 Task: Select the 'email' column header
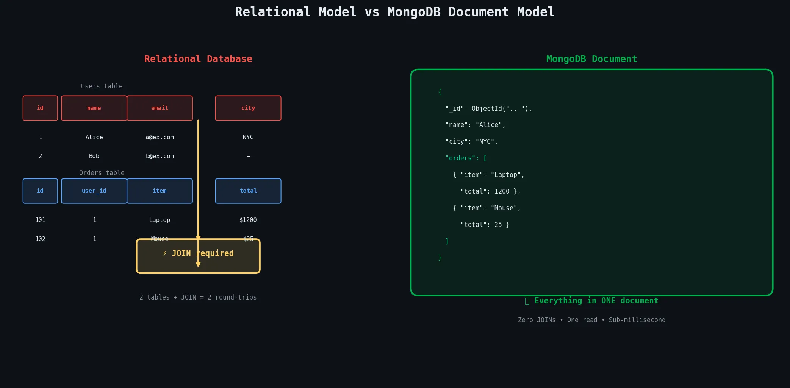click(160, 108)
